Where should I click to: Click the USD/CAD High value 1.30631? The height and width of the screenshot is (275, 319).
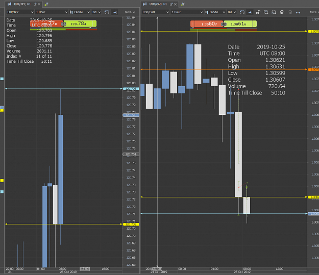click(275, 67)
